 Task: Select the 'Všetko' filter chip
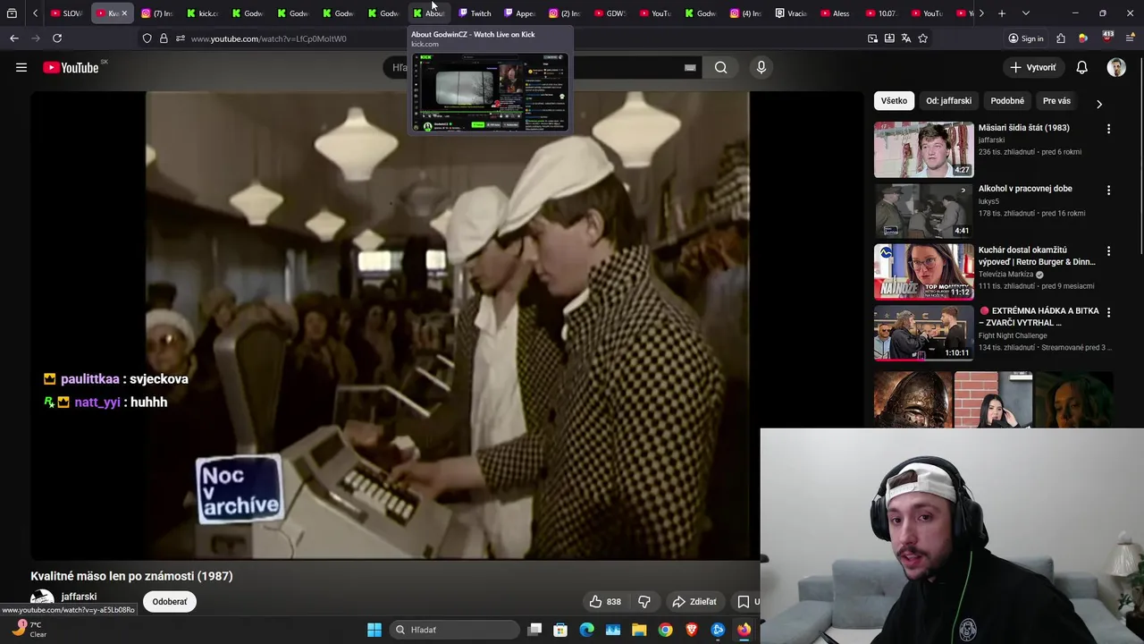894,101
